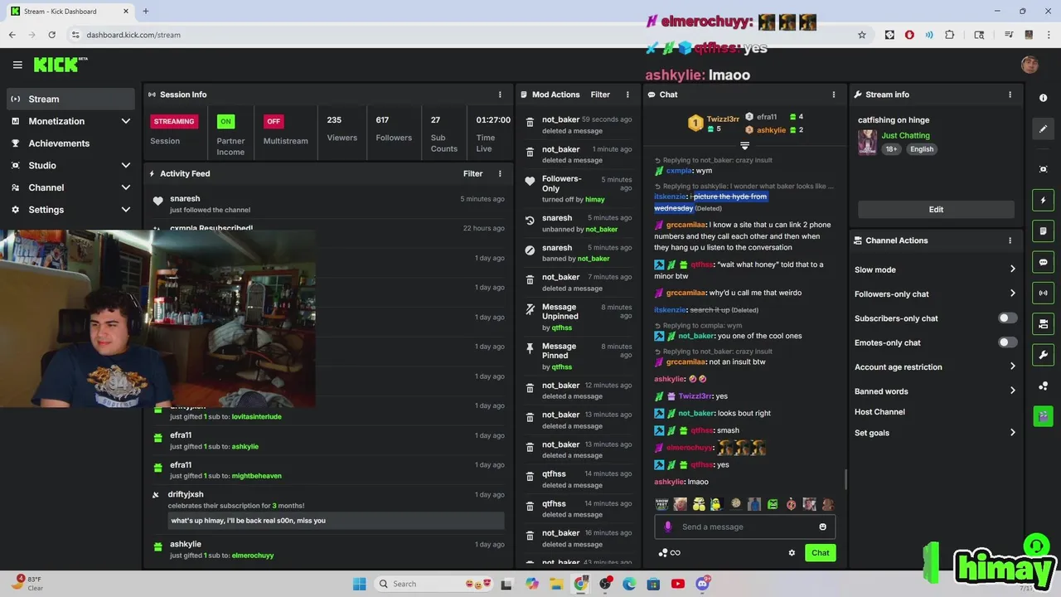
Task: Open Chrome extensions puzzle icon
Action: [x=950, y=35]
